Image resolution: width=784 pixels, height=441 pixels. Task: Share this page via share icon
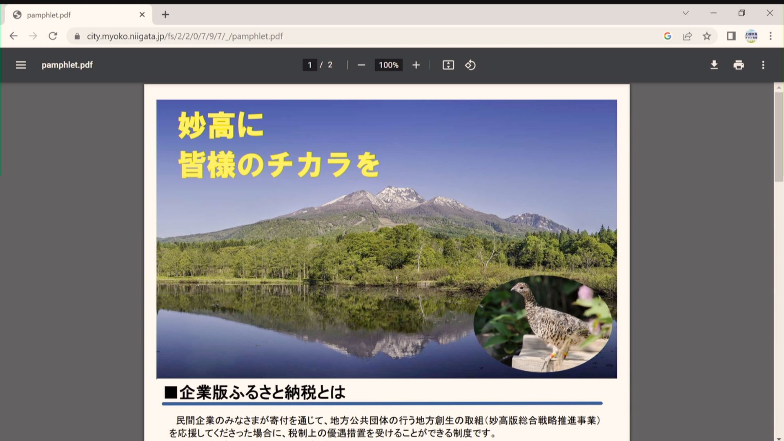687,36
